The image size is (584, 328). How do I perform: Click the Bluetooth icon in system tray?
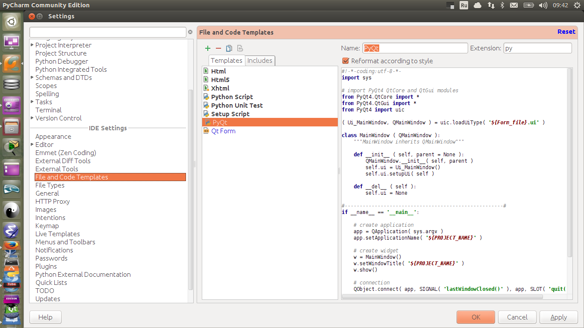click(502, 5)
